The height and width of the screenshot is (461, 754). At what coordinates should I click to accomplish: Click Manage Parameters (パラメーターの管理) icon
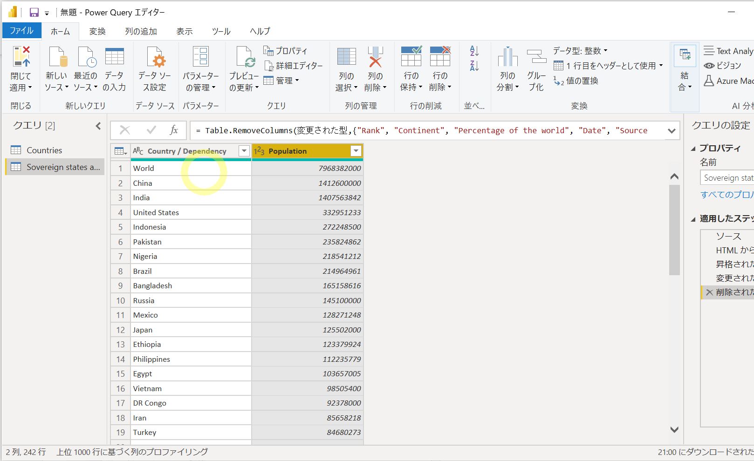click(201, 56)
